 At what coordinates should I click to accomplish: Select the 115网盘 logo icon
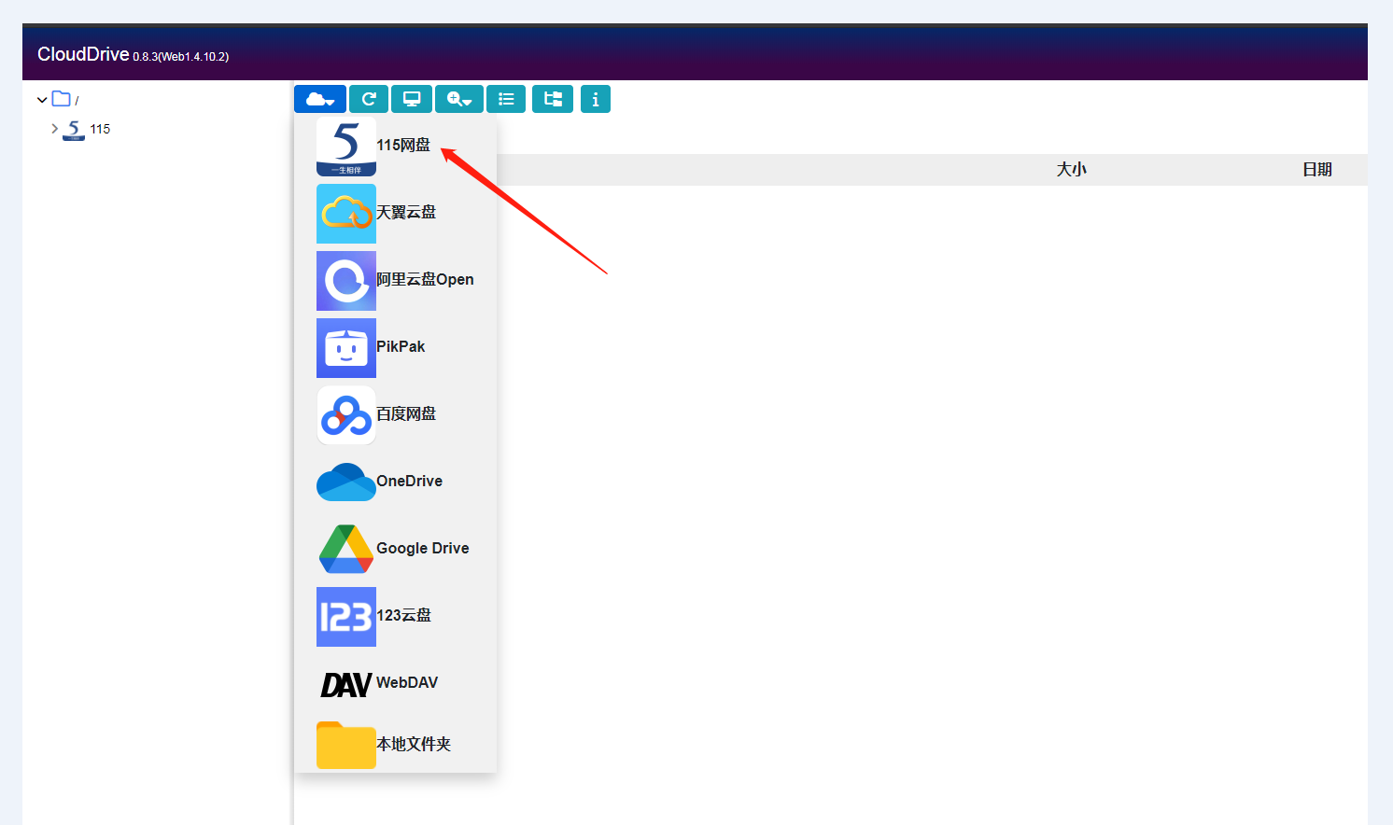tap(346, 147)
